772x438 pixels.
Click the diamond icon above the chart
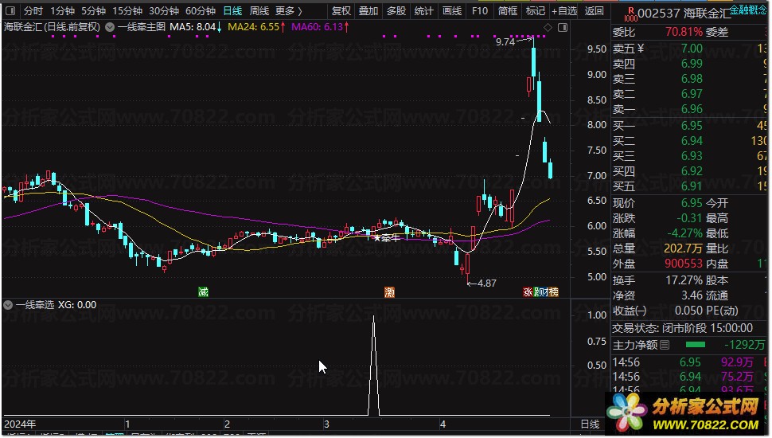[x=548, y=28]
